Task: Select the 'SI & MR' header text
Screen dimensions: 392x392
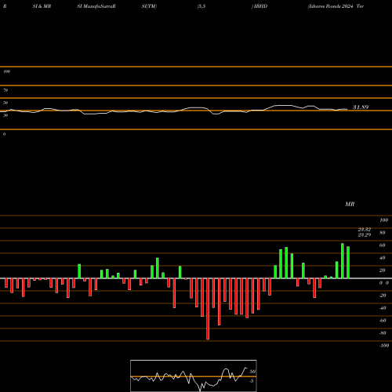Action: click(x=42, y=6)
